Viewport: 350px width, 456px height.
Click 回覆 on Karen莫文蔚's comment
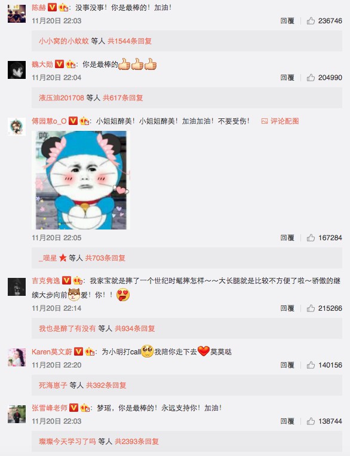[x=287, y=365]
